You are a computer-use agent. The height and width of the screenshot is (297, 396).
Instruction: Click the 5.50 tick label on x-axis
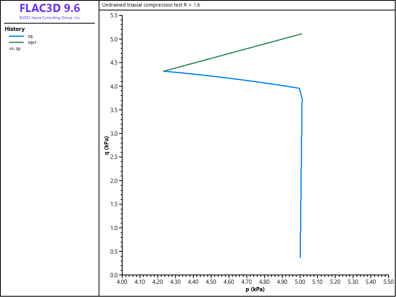click(x=388, y=282)
